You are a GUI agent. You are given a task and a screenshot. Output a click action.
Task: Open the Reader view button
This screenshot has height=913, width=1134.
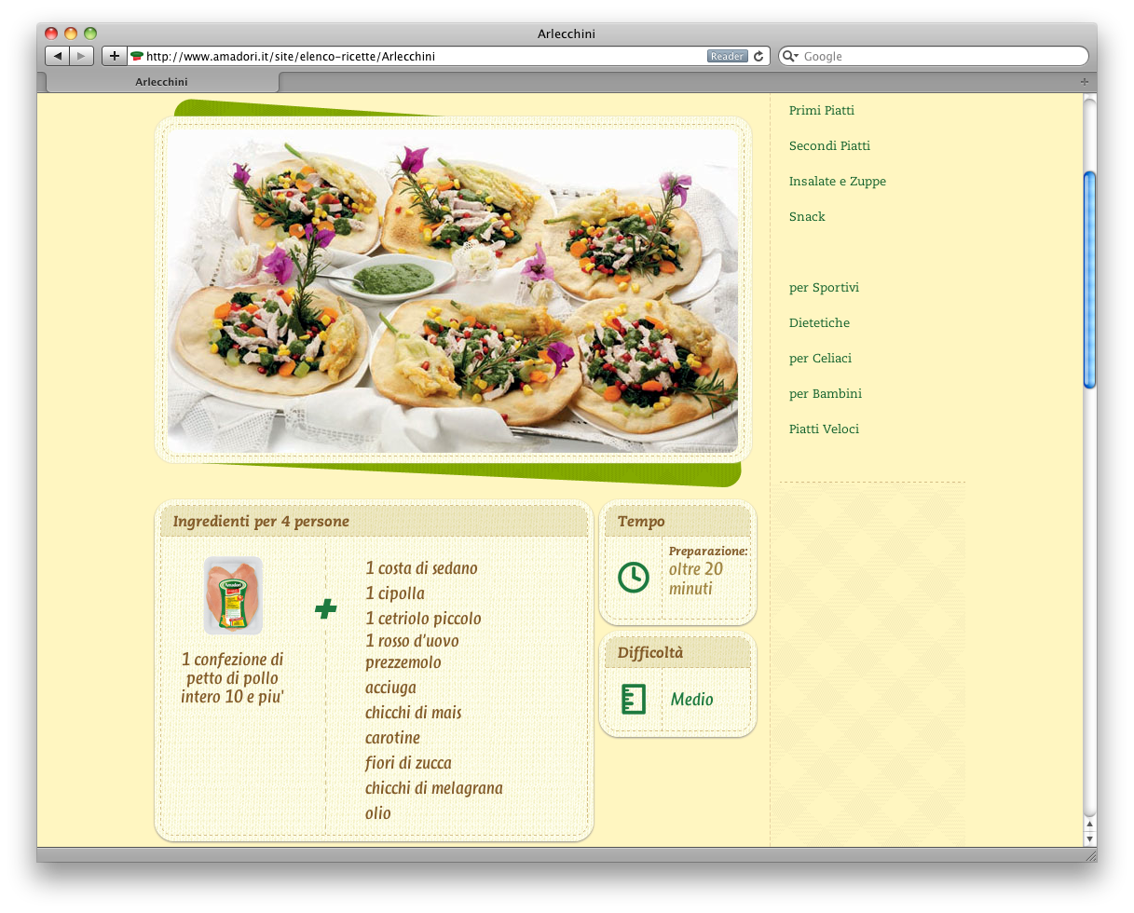[x=727, y=56]
